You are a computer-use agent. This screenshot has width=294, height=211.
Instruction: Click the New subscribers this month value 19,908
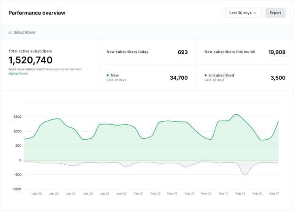coord(277,52)
